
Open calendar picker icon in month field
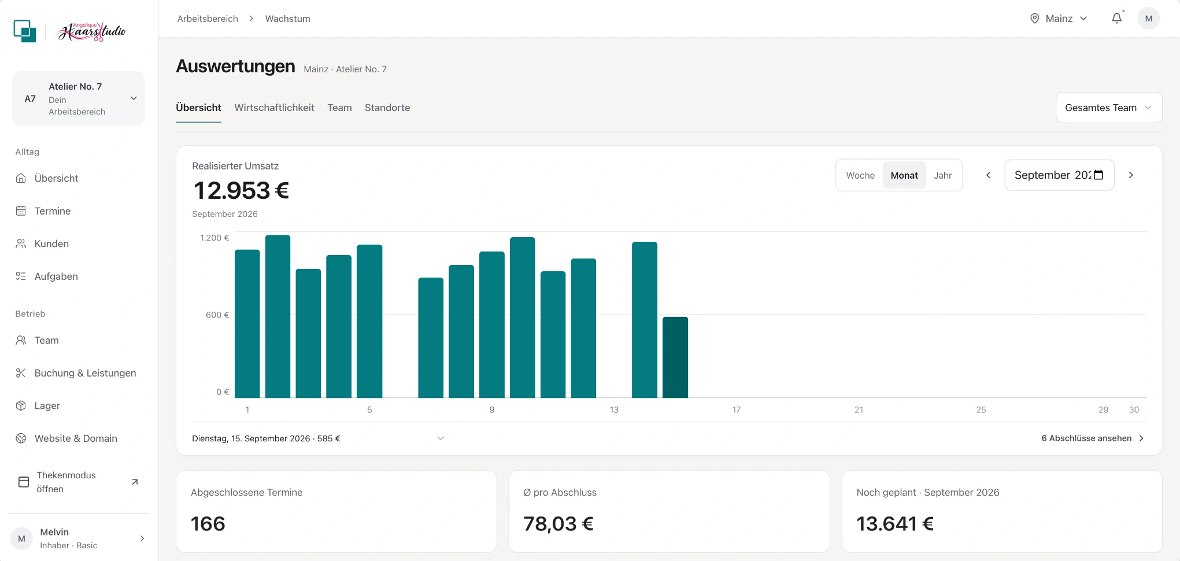point(1098,175)
